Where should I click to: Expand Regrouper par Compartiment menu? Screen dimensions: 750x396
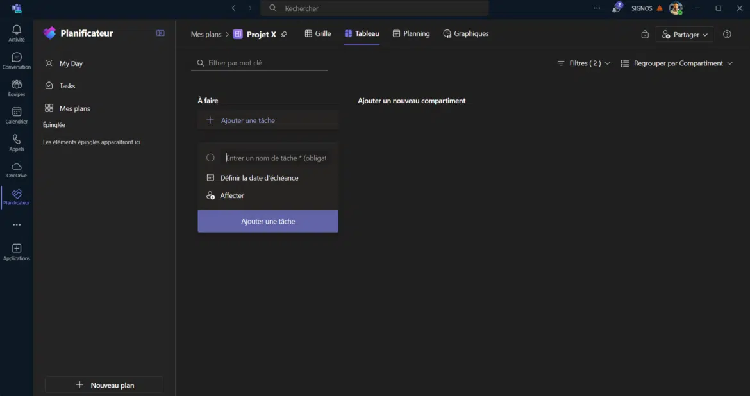(677, 63)
